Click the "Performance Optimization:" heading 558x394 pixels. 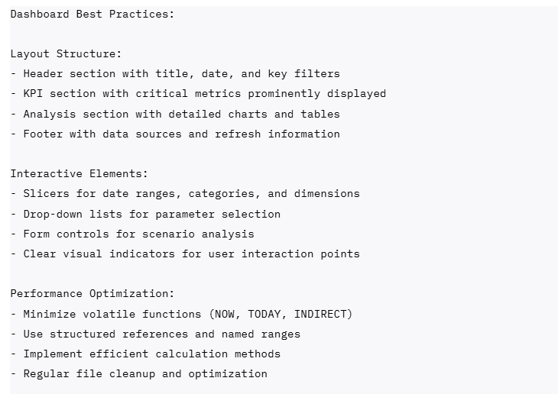point(92,294)
